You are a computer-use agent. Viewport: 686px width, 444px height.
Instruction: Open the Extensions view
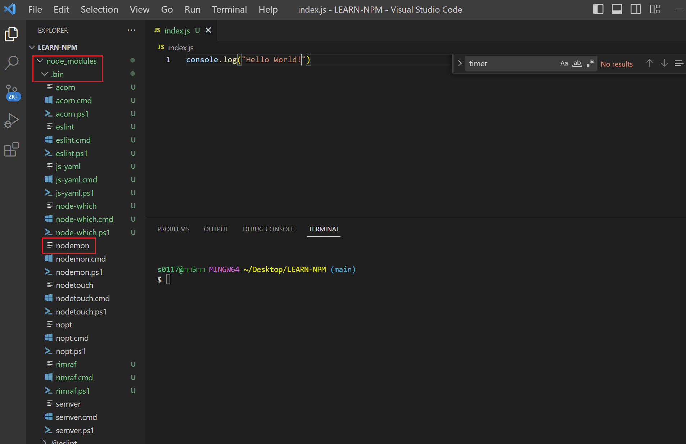[12, 150]
